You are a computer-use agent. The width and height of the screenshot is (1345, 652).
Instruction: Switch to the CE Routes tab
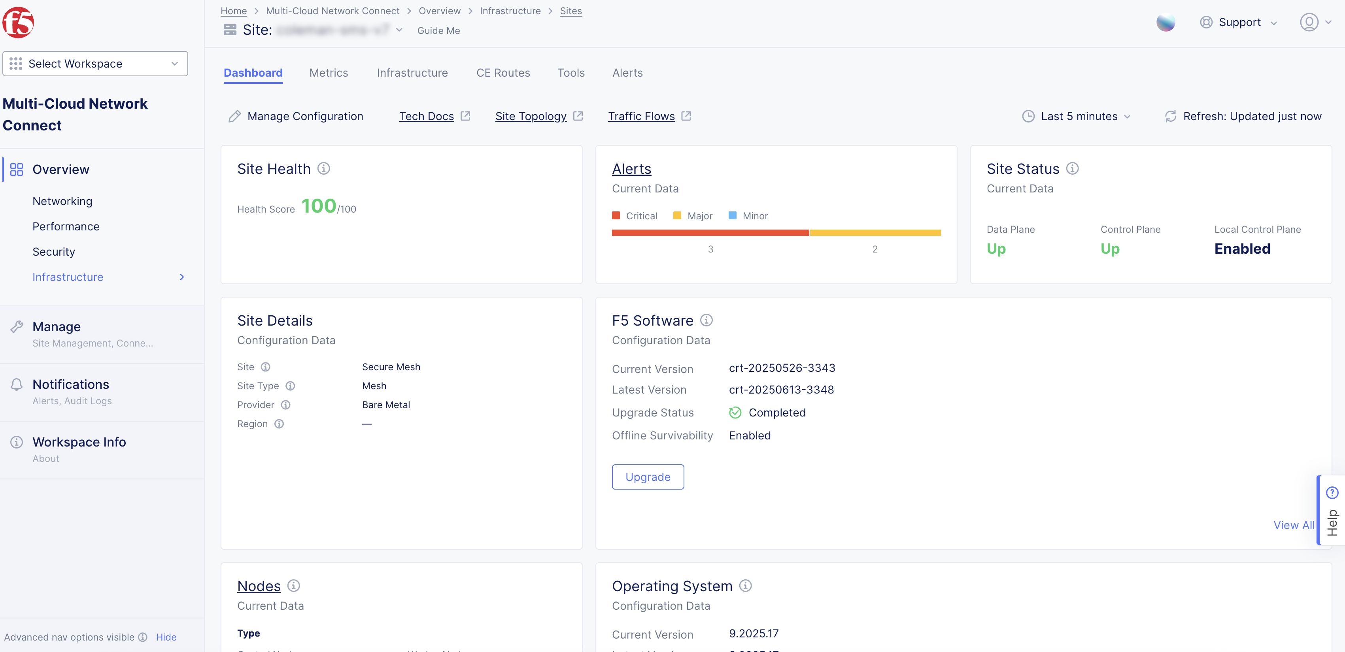coord(503,73)
